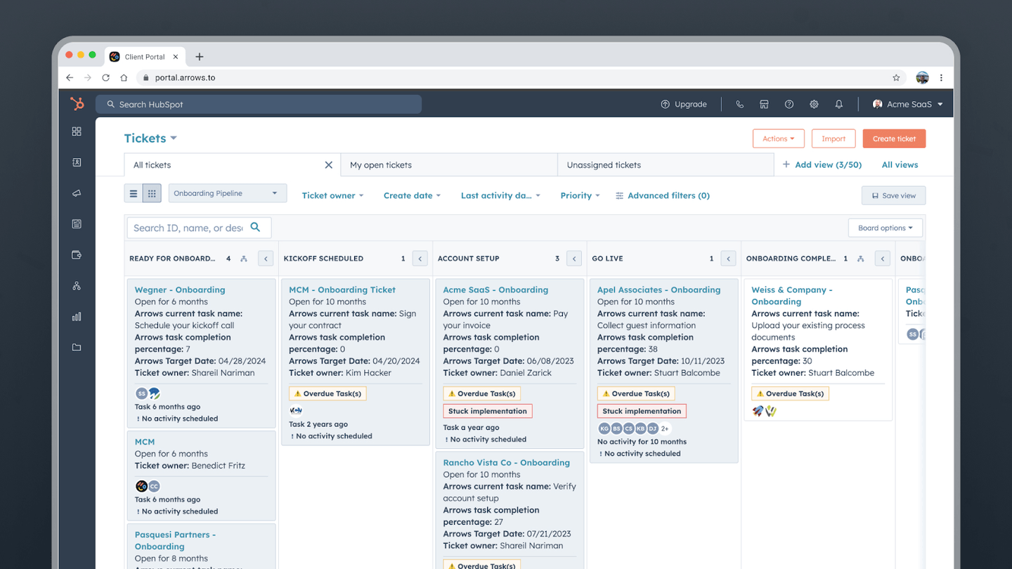
Task: Select the My open tickets tab
Action: pos(449,165)
